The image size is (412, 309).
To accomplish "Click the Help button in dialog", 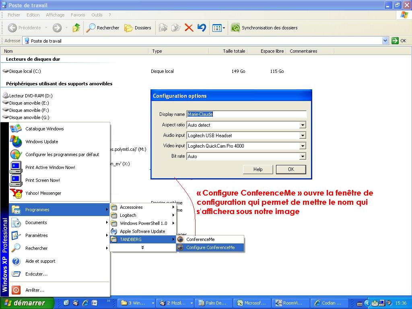I will click(258, 169).
